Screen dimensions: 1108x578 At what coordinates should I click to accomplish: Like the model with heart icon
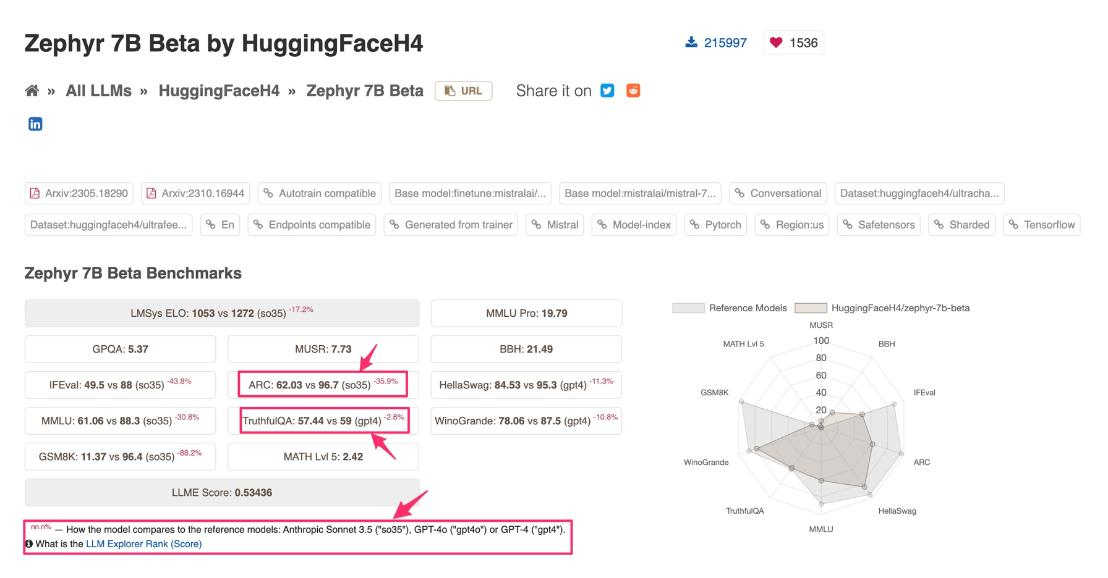click(776, 43)
